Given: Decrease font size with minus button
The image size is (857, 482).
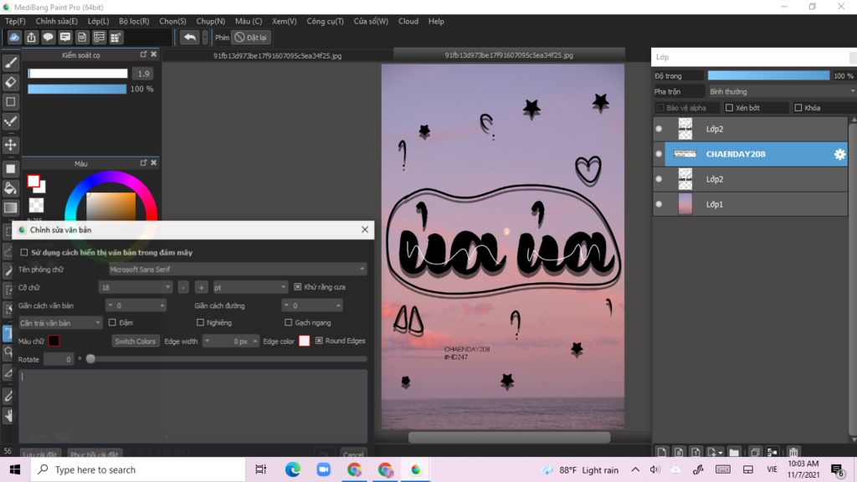Looking at the screenshot, I should (x=183, y=287).
